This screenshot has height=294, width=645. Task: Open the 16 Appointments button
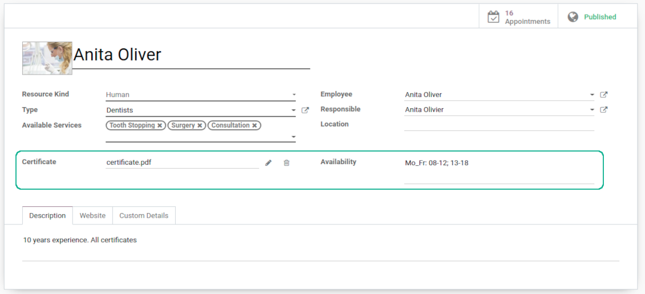pyautogui.click(x=519, y=17)
